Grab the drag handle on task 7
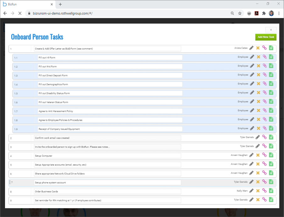 [10, 182]
